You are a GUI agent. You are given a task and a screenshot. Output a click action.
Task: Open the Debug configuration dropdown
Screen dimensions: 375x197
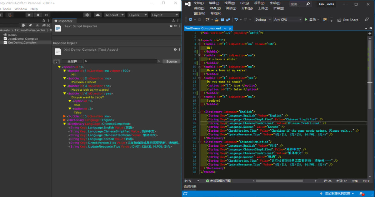(262, 20)
